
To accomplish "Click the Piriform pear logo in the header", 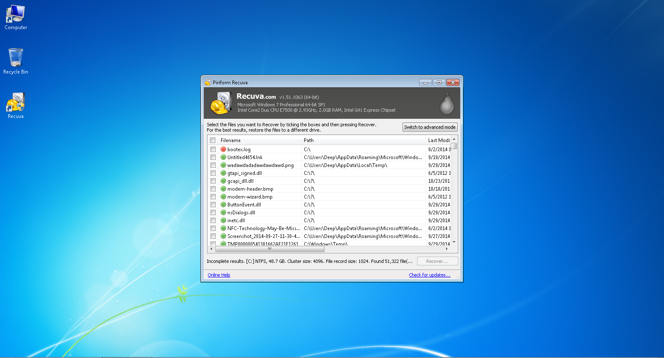I will point(447,103).
